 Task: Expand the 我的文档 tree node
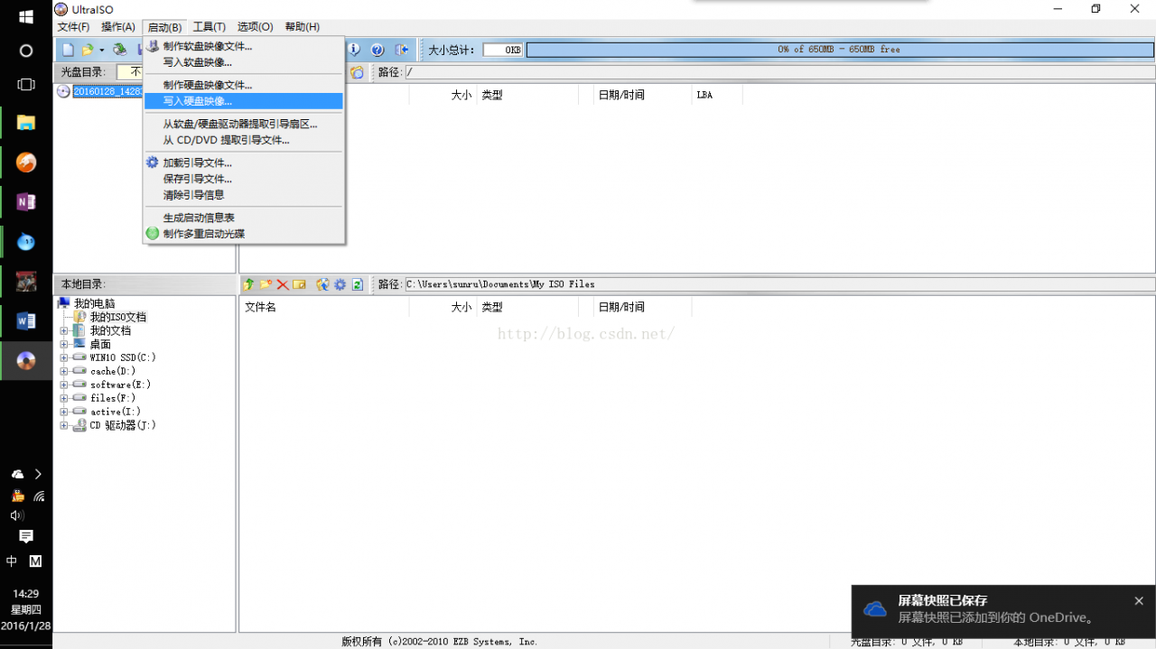[x=64, y=331]
